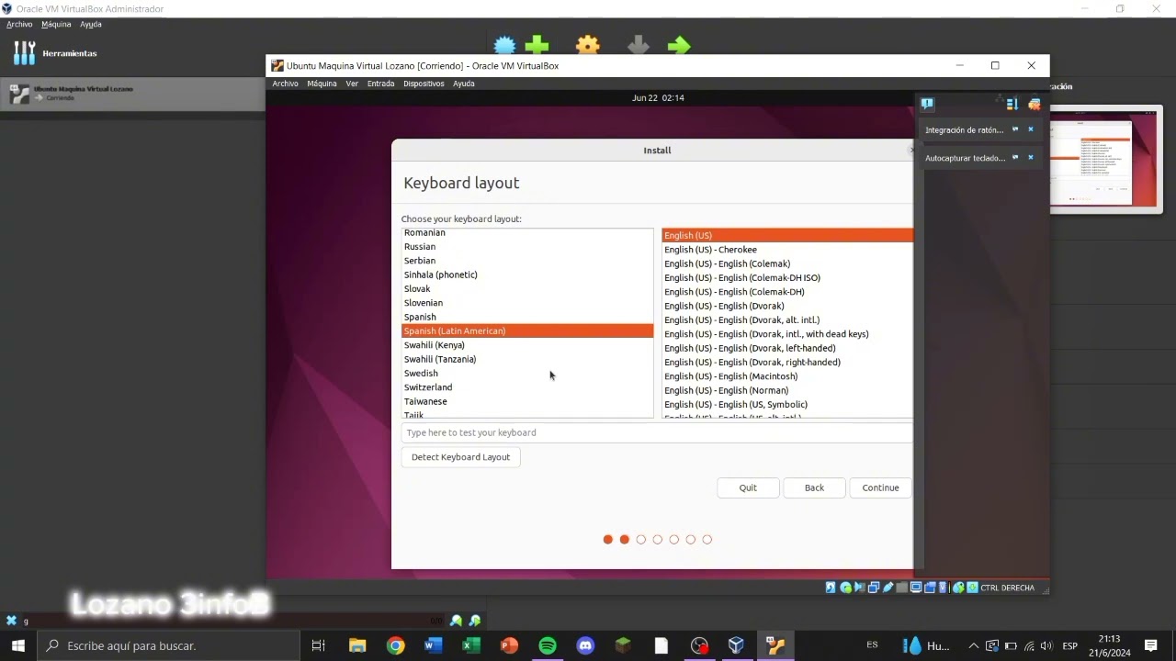Go Back in the Ubuntu installer

(814, 487)
